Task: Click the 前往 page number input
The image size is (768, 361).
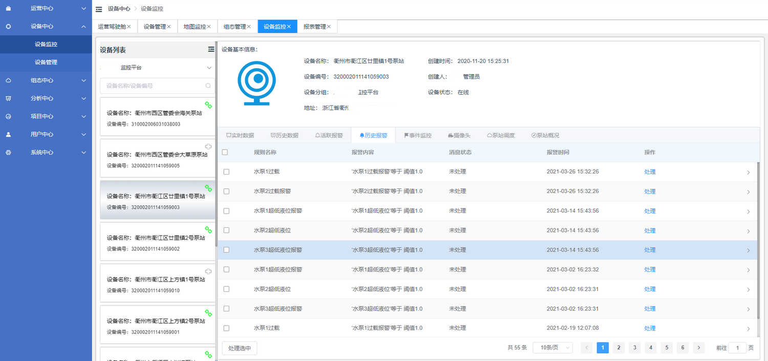Action: coord(737,348)
